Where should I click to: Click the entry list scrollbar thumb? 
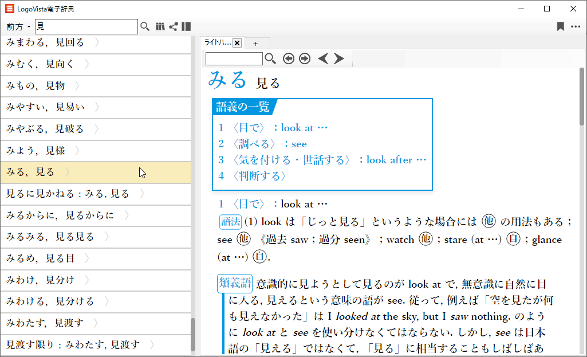pyautogui.click(x=193, y=335)
